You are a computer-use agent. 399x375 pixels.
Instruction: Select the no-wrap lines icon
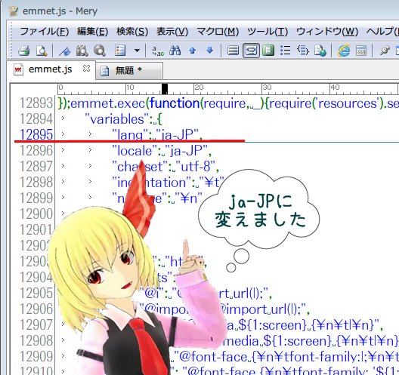point(233,51)
